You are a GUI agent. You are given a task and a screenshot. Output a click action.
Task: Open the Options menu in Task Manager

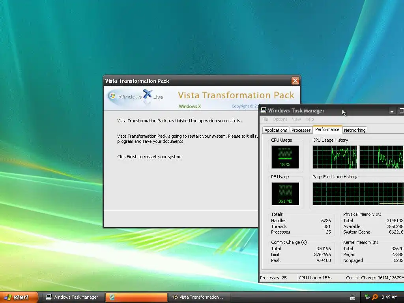(x=280, y=119)
